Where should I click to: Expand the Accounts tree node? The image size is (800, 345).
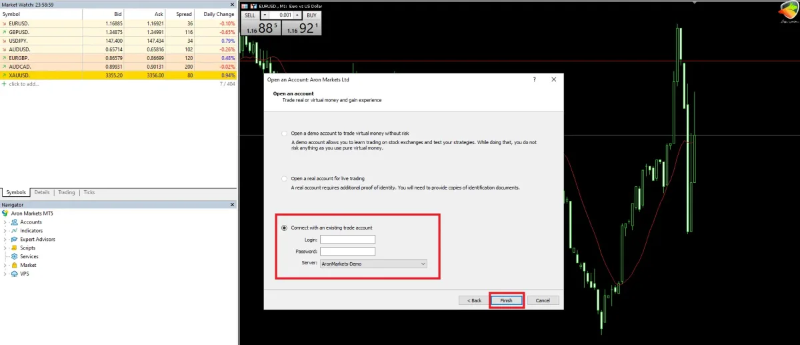tap(5, 222)
